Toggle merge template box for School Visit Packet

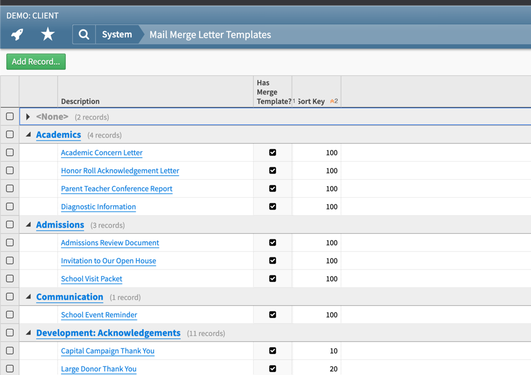[x=272, y=279]
